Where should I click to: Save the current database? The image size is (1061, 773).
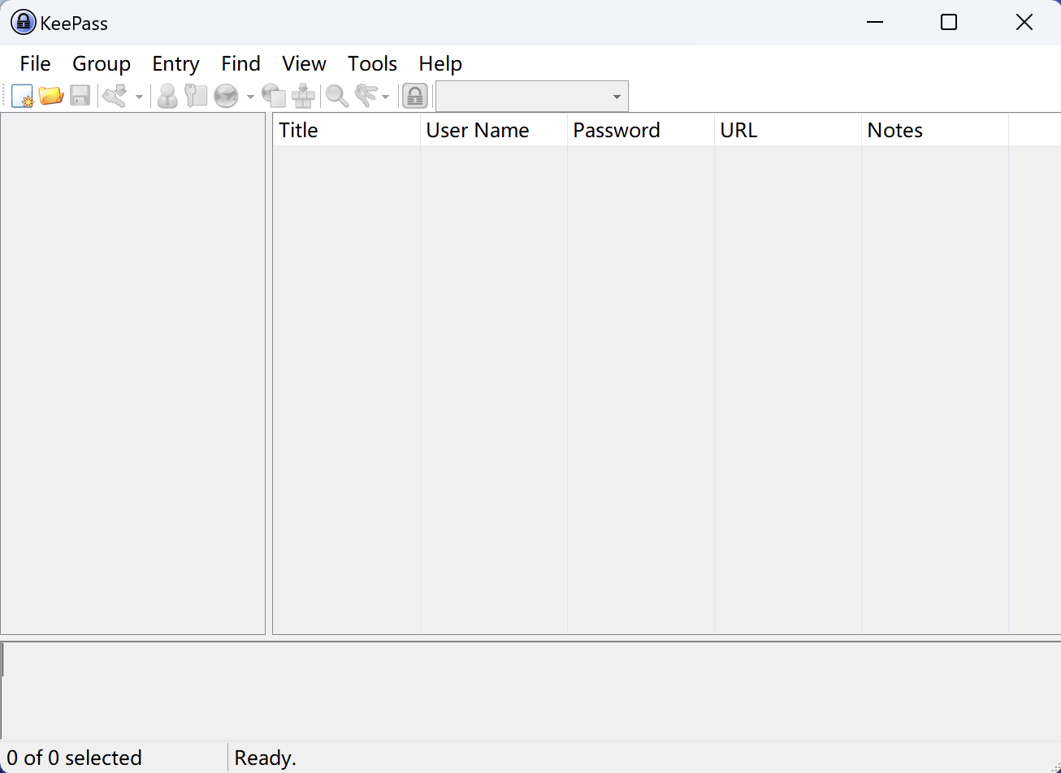click(80, 96)
